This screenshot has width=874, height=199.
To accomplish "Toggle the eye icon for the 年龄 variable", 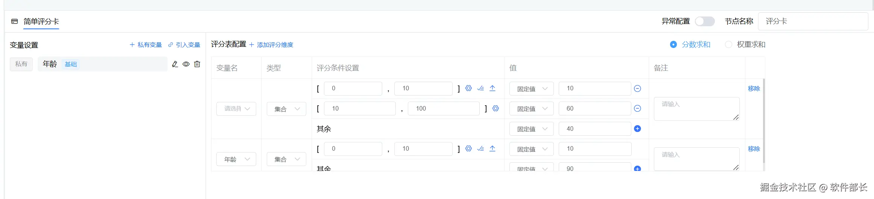I will pyautogui.click(x=186, y=64).
